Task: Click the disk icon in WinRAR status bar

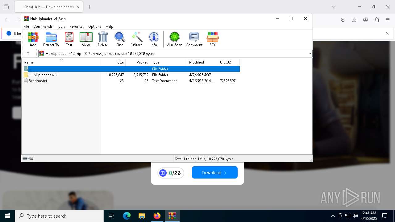Action: (x=25, y=158)
